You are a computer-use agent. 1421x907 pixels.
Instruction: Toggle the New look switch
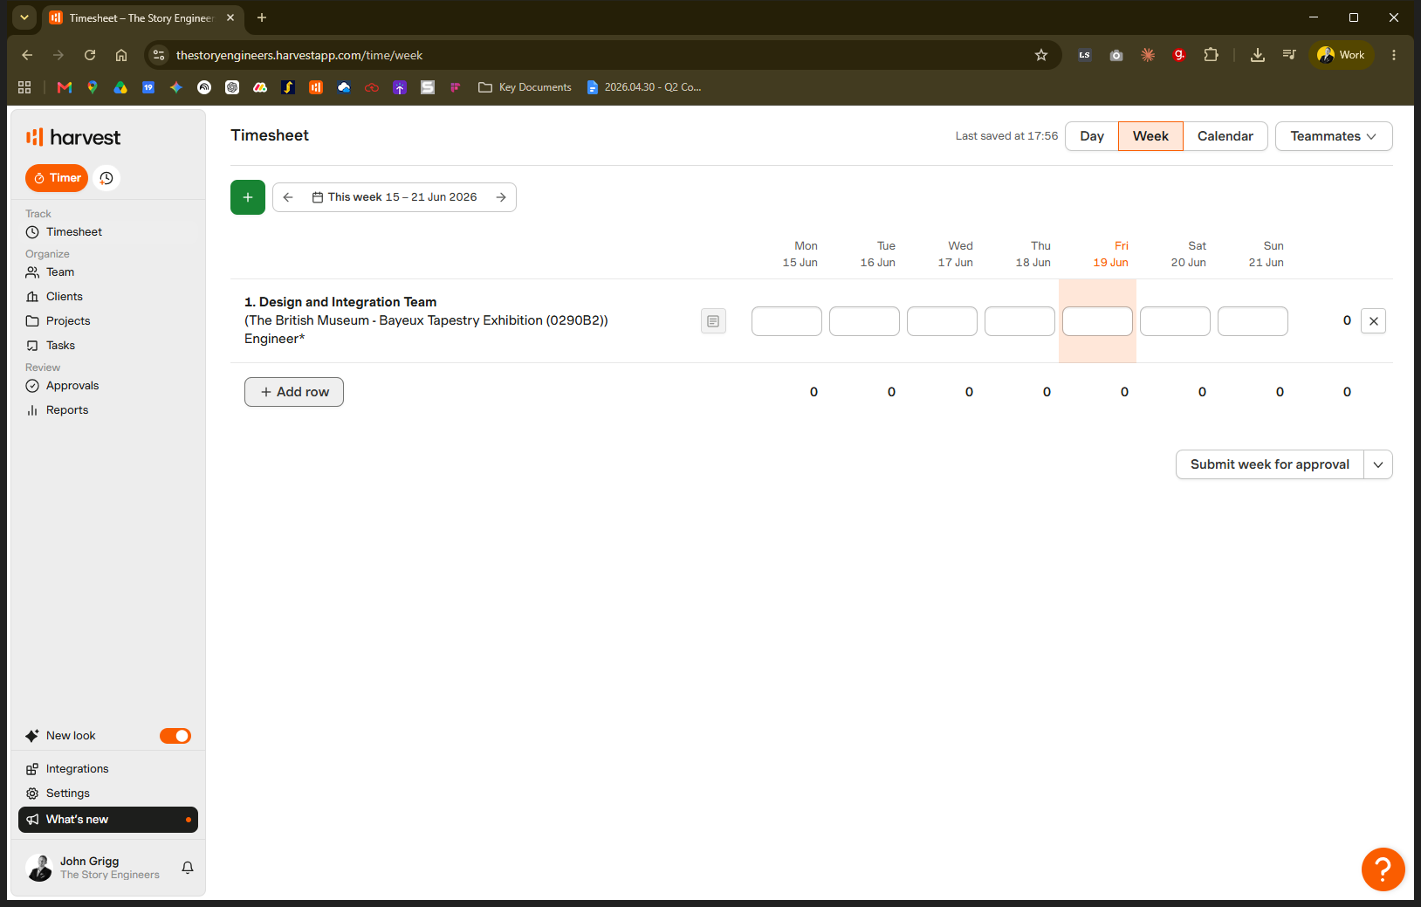pyautogui.click(x=175, y=736)
